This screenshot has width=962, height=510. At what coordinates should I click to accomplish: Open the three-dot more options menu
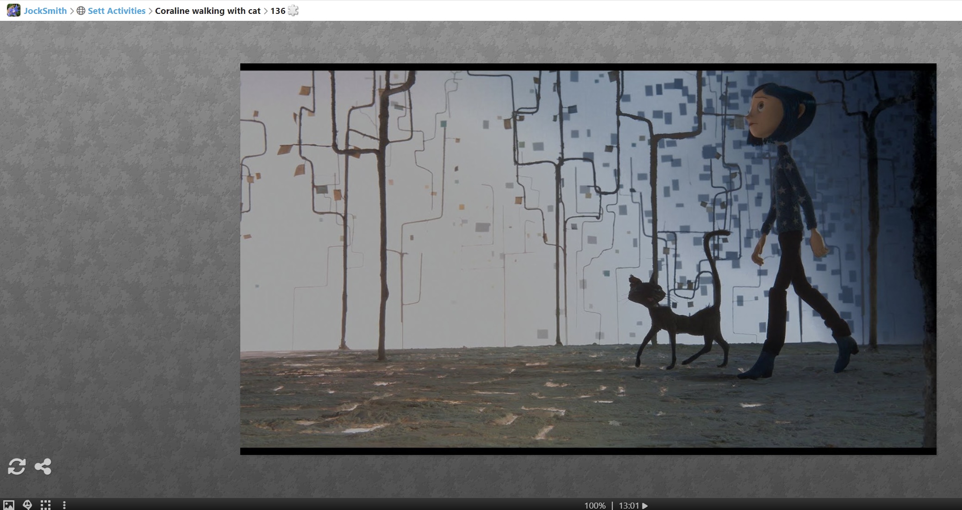[x=64, y=505]
